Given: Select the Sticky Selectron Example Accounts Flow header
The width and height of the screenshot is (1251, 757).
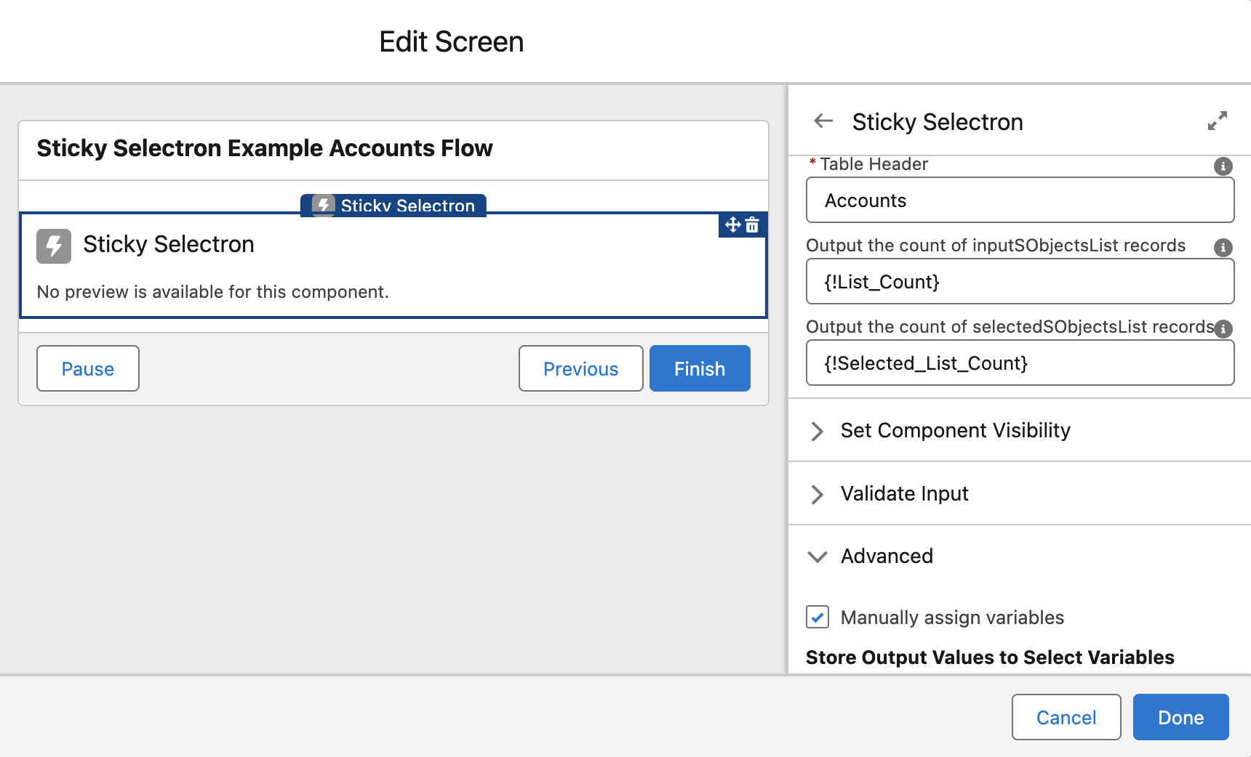Looking at the screenshot, I should 265,148.
